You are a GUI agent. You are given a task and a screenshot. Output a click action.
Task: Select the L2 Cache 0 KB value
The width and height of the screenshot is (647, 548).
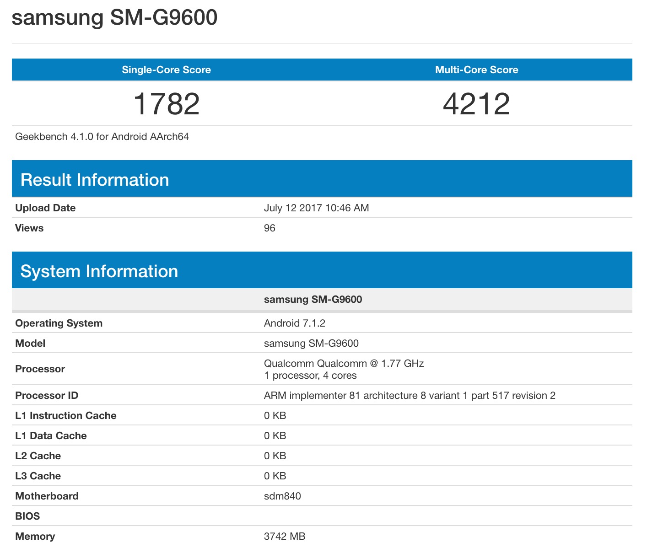[275, 456]
